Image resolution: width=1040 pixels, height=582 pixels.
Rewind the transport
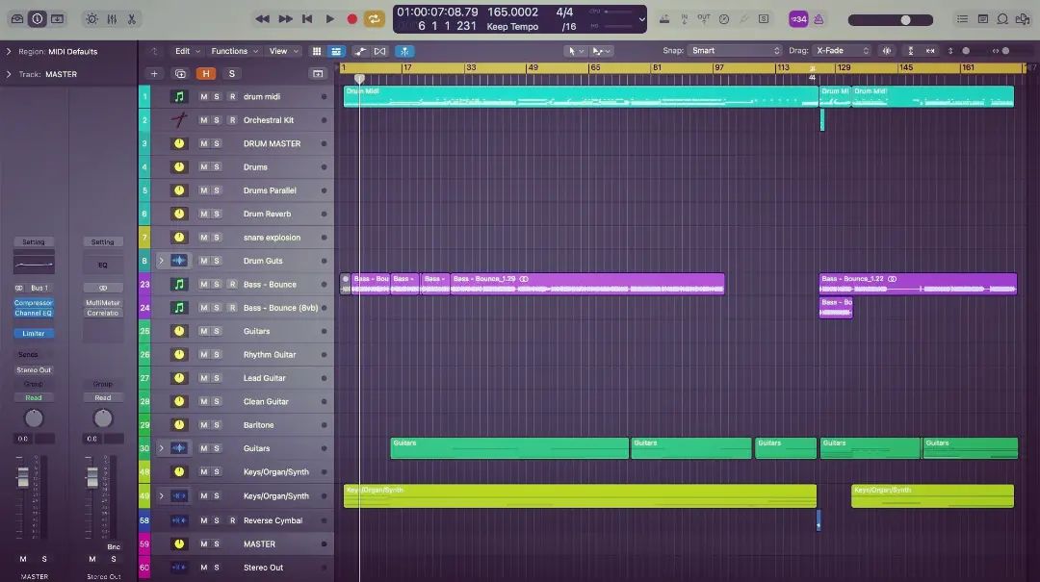263,19
